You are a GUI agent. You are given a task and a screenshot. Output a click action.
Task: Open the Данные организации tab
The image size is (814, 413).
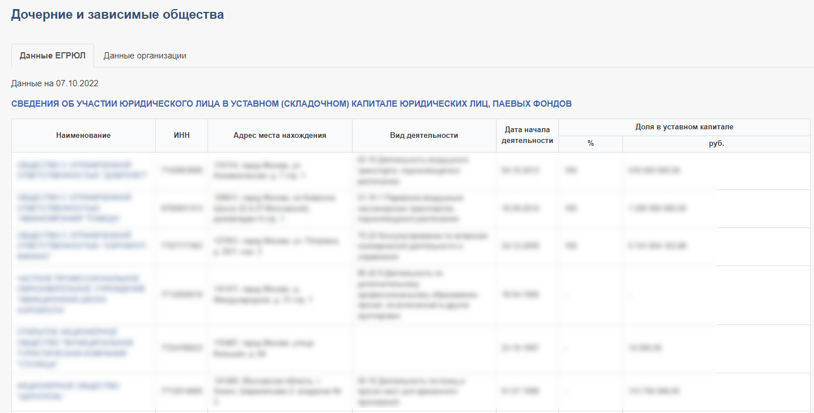[x=145, y=56]
